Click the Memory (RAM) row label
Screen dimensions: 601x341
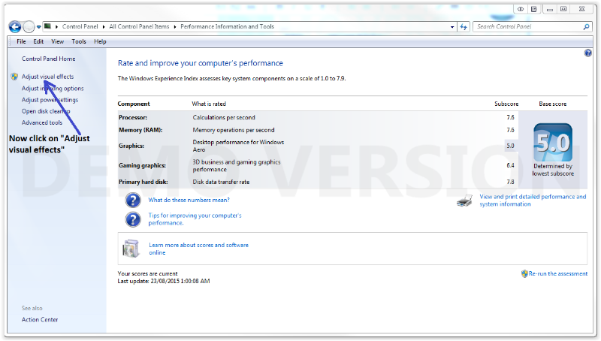[x=140, y=130]
